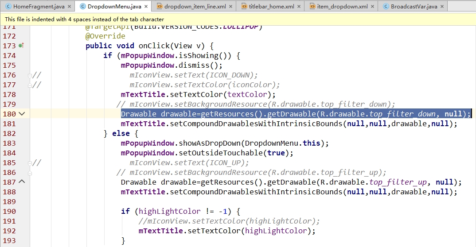This screenshot has height=247, width=476.
Task: Click commented top_filter_up setBackgroundResource line
Action: 251,172
